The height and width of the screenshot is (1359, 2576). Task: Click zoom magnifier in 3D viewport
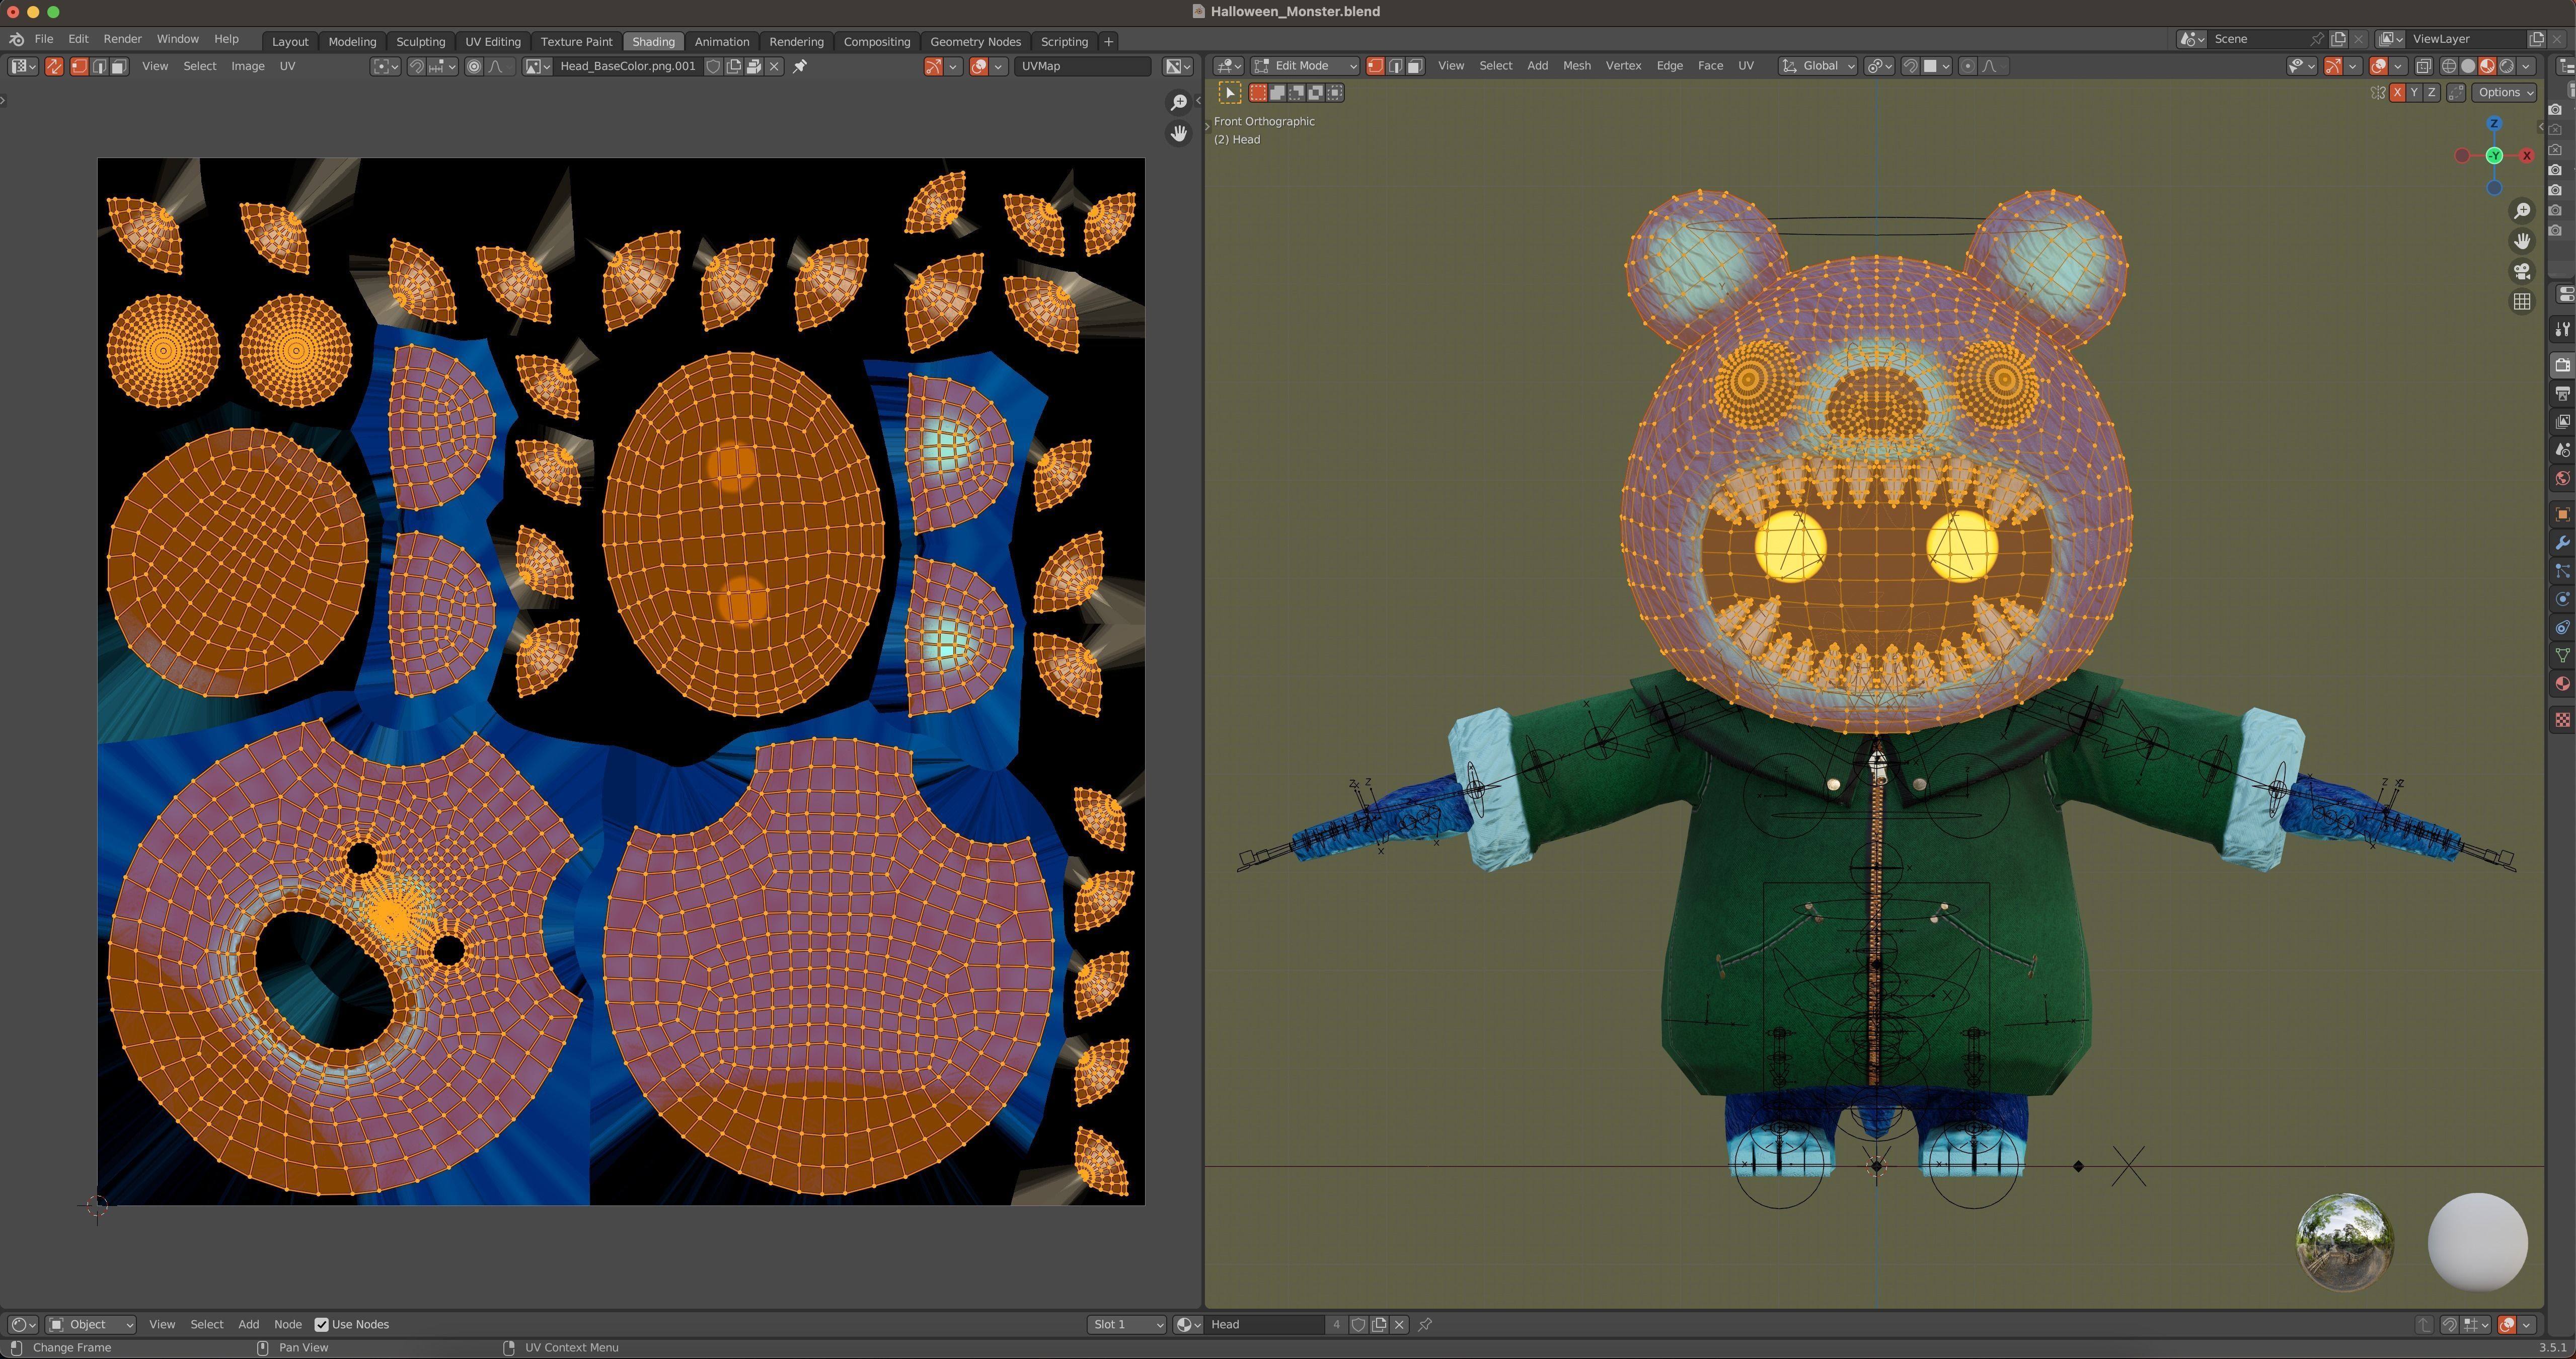[2522, 211]
